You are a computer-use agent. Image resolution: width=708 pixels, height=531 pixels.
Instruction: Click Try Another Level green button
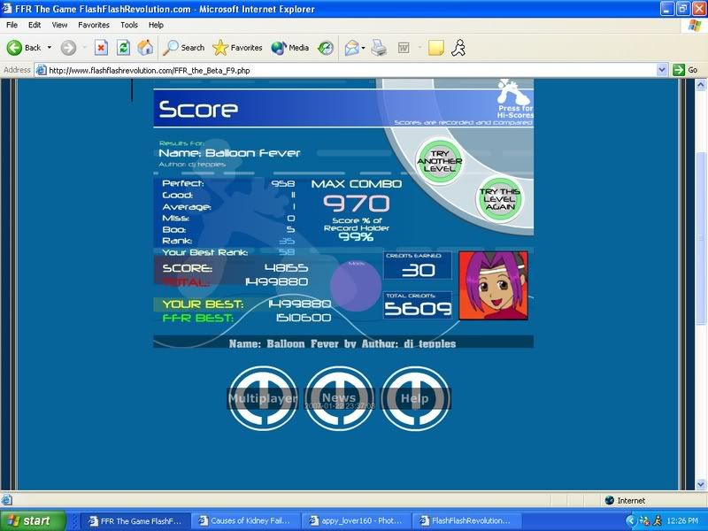pos(439,161)
